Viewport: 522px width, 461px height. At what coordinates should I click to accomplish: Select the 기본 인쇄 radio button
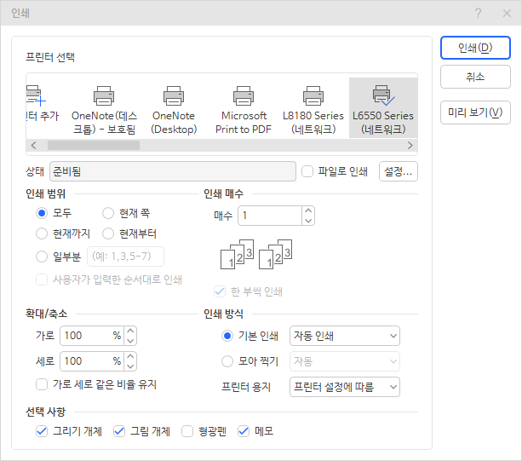click(x=227, y=336)
